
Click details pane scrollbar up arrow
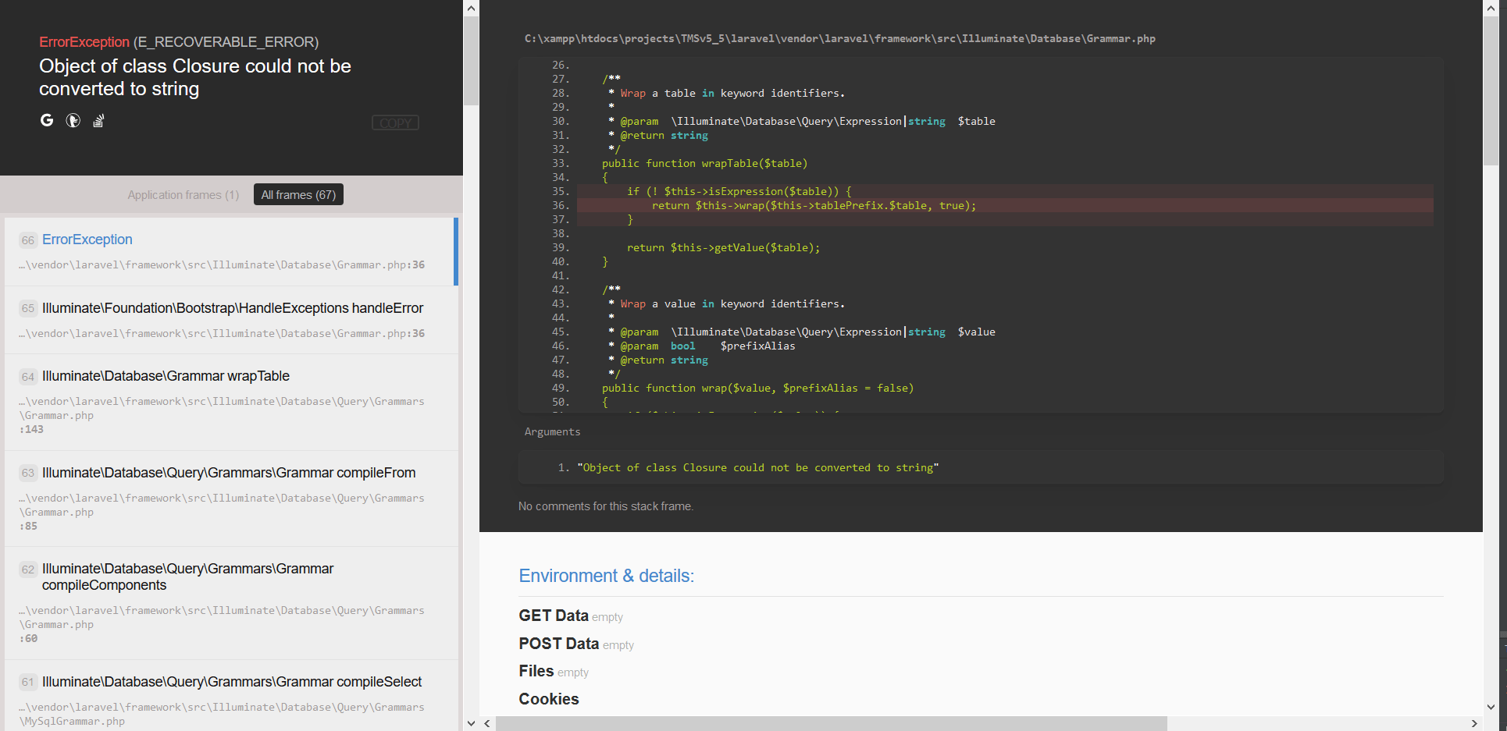pos(1491,8)
